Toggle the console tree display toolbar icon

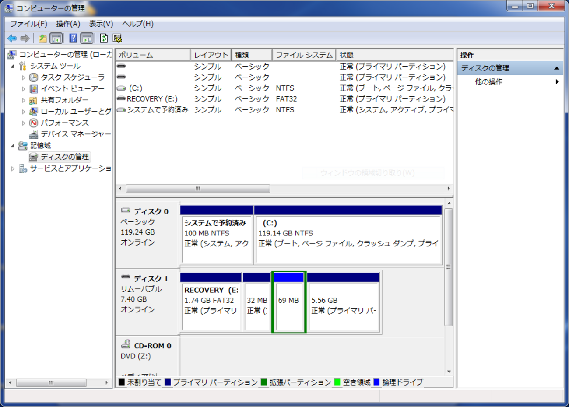(56, 39)
